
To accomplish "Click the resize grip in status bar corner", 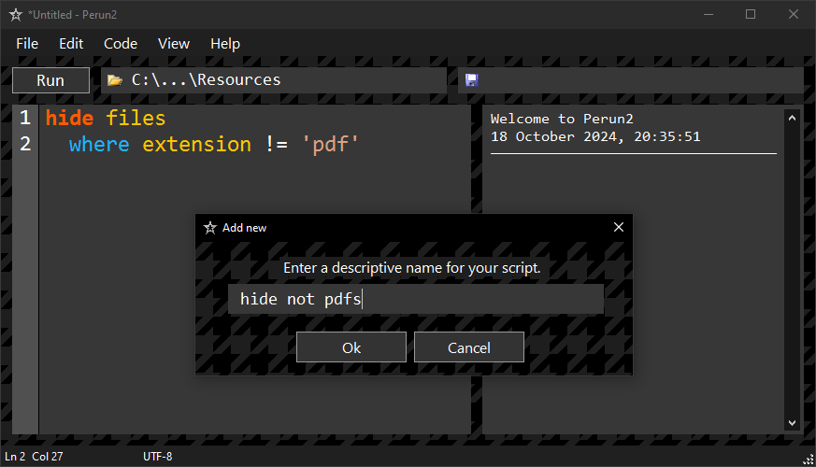I will (809, 460).
